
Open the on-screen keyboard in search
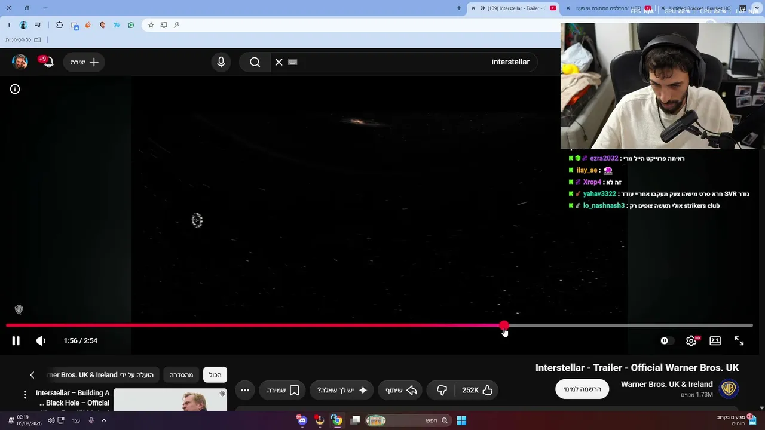click(x=293, y=62)
